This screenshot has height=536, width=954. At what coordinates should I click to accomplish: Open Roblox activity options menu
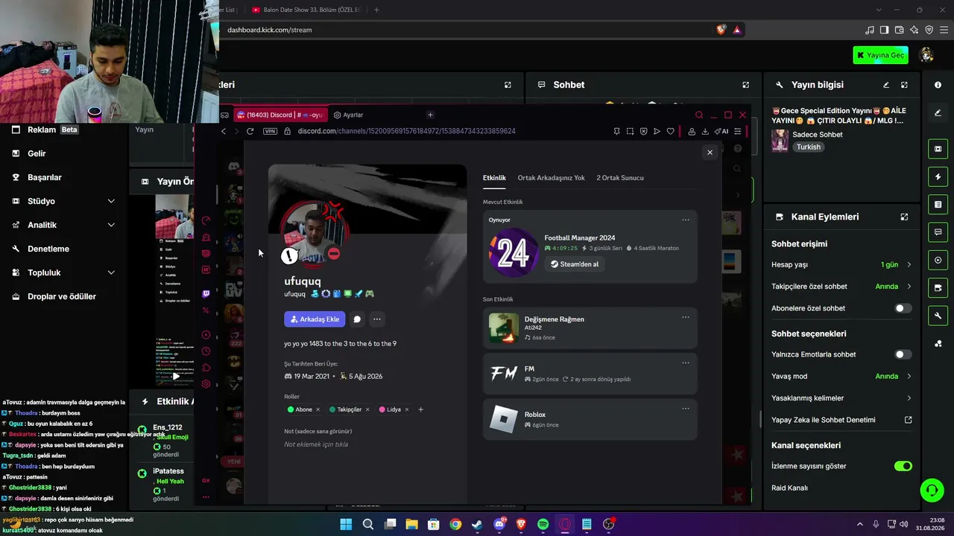click(x=686, y=408)
